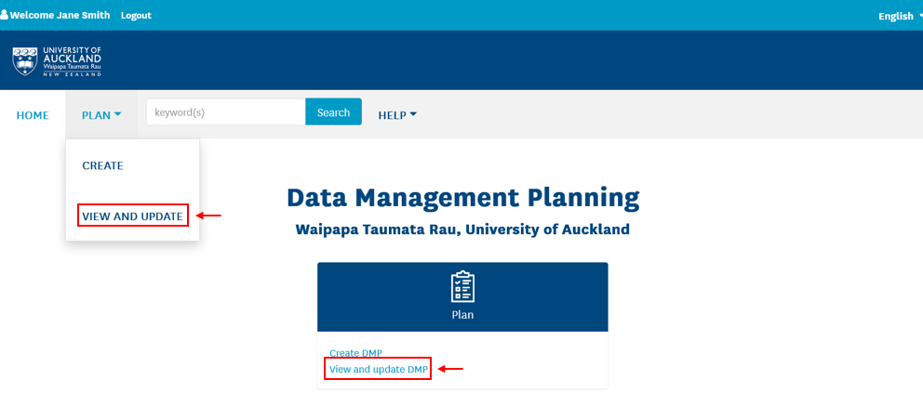Click the user profile icon beside Welcome
This screenshot has width=923, height=419.
[4, 15]
